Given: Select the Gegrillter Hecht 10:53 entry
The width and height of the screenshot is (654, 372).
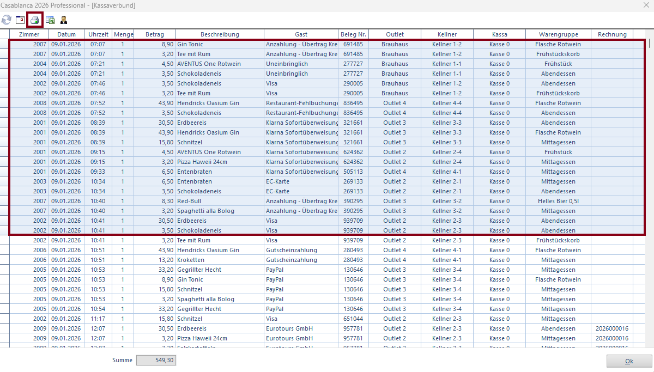Looking at the screenshot, I should 199,270.
